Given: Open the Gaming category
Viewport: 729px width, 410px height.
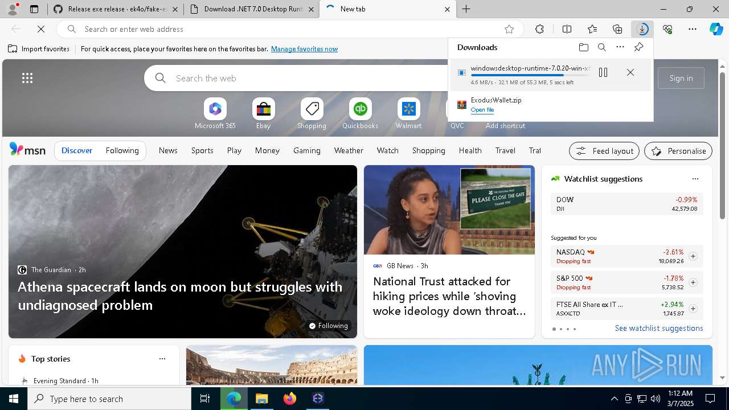Looking at the screenshot, I should [307, 150].
